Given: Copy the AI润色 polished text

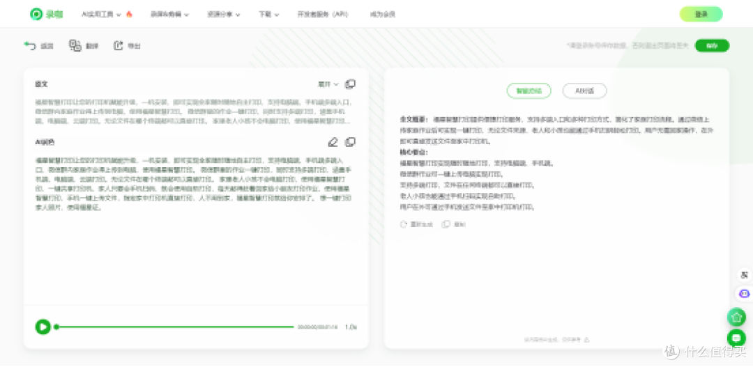Looking at the screenshot, I should pos(351,142).
